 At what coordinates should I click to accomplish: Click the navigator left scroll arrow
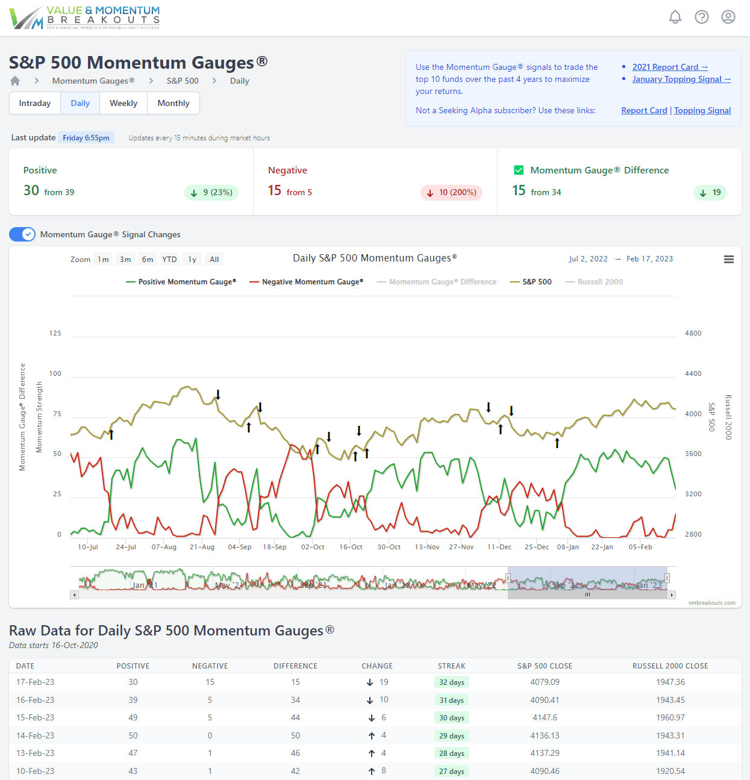[x=75, y=595]
